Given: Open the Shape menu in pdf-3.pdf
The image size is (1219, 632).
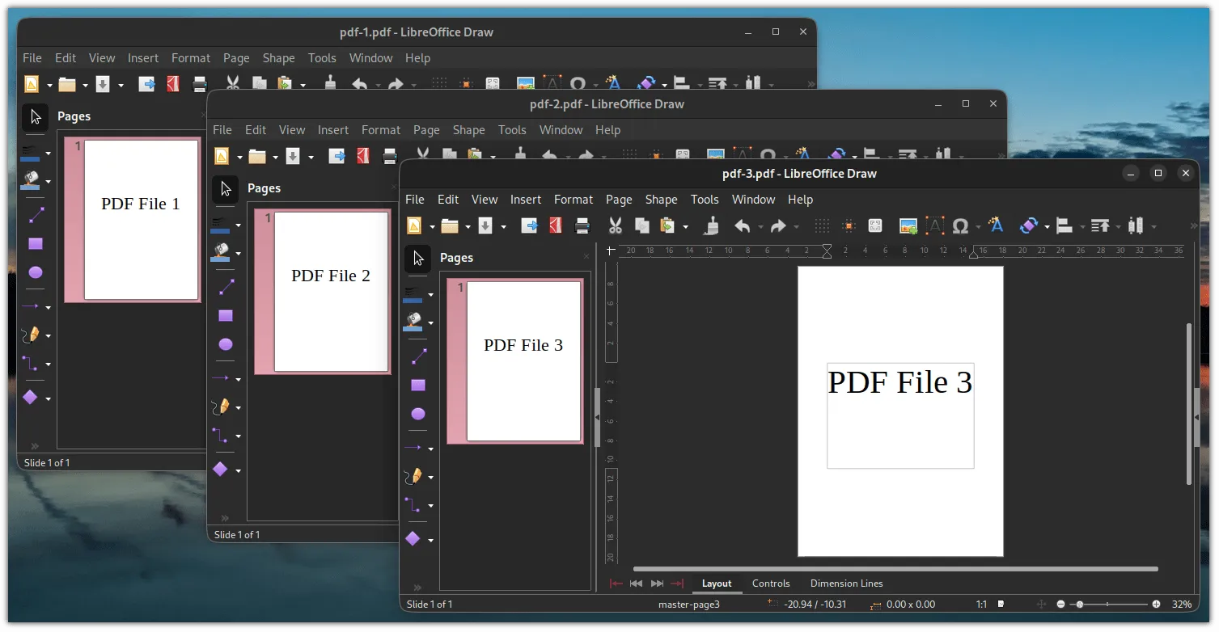Looking at the screenshot, I should tap(661, 199).
